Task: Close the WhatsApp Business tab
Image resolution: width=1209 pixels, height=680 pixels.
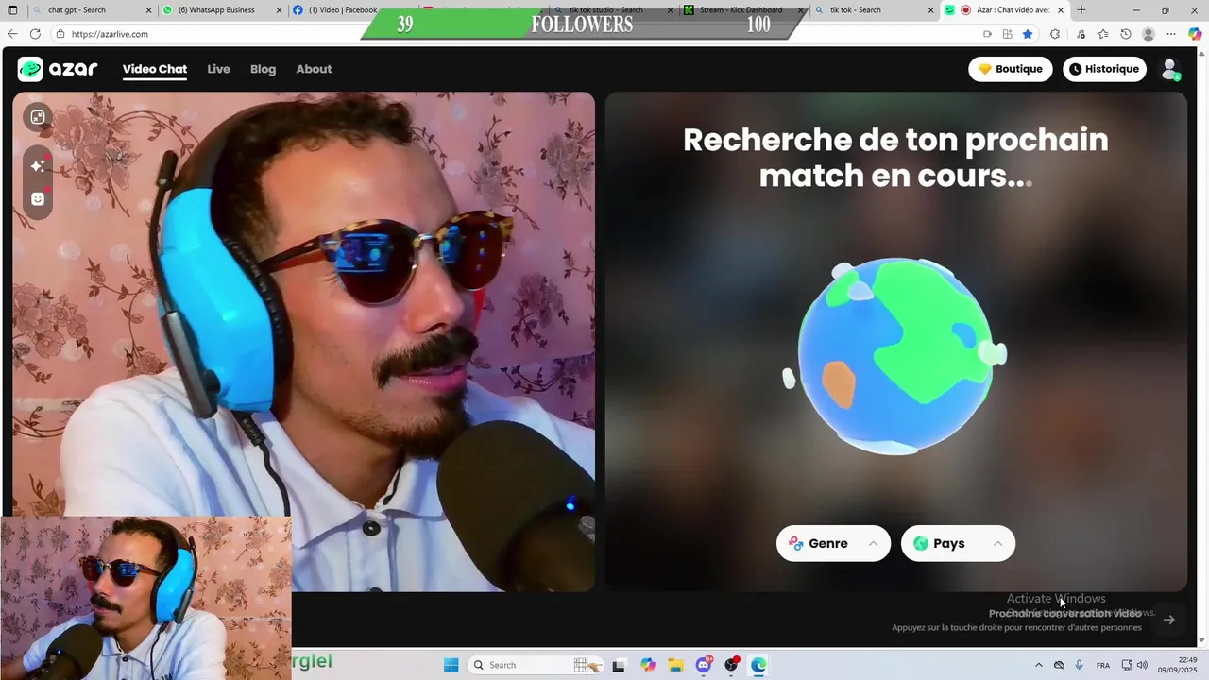Action: (279, 10)
